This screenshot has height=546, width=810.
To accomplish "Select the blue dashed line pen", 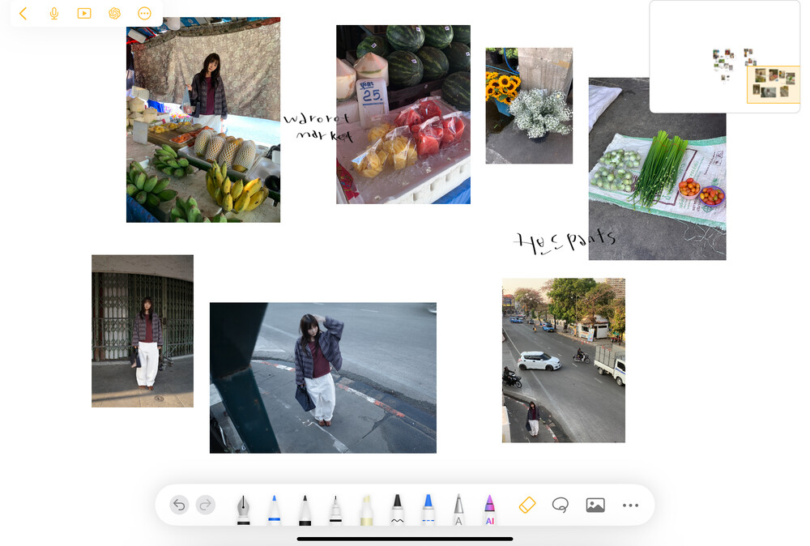I will click(428, 508).
